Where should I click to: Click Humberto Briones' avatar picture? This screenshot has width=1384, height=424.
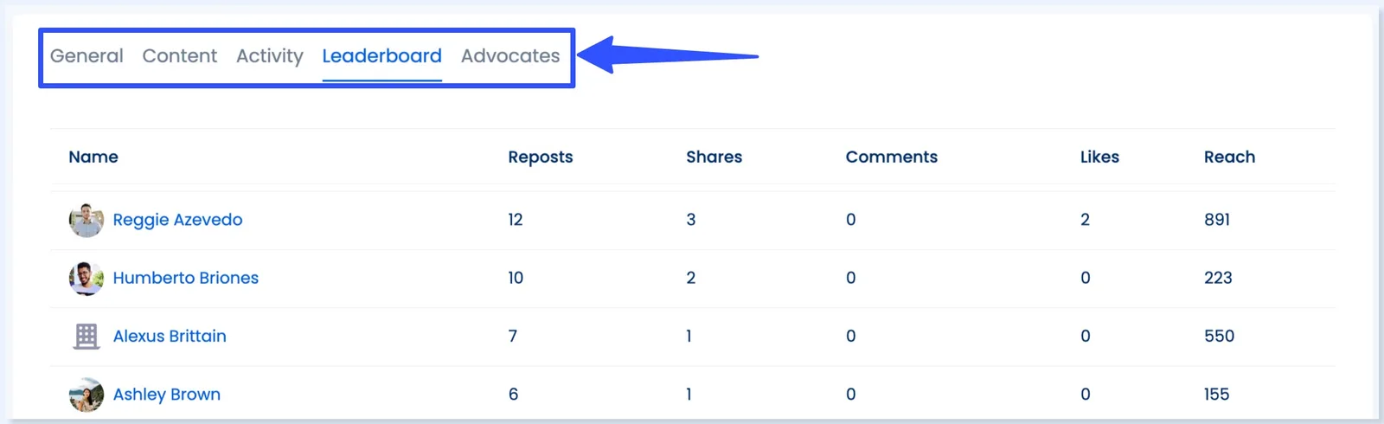pyautogui.click(x=86, y=279)
